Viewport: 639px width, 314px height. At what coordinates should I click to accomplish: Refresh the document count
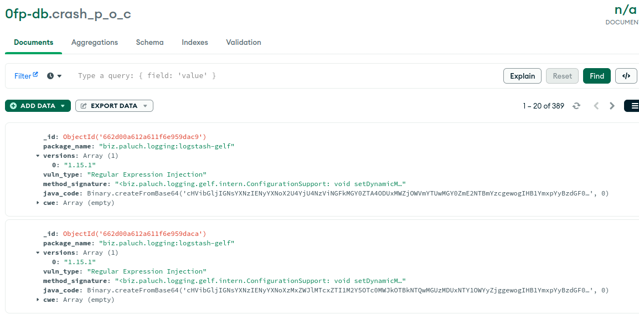(576, 106)
